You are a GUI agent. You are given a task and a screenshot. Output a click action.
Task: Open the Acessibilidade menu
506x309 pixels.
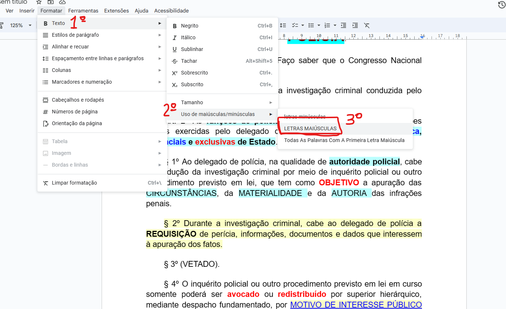171,11
